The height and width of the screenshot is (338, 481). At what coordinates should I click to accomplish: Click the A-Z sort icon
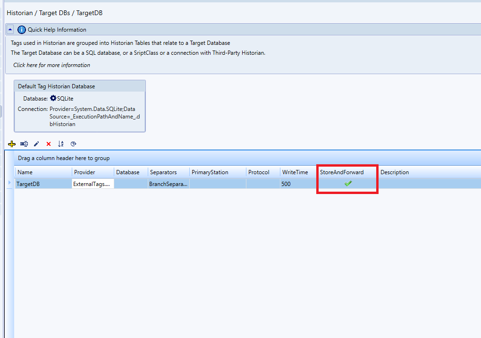pyautogui.click(x=61, y=144)
